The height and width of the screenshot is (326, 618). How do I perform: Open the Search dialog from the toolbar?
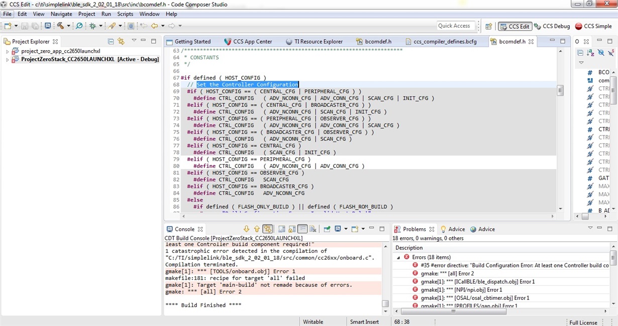tap(79, 25)
